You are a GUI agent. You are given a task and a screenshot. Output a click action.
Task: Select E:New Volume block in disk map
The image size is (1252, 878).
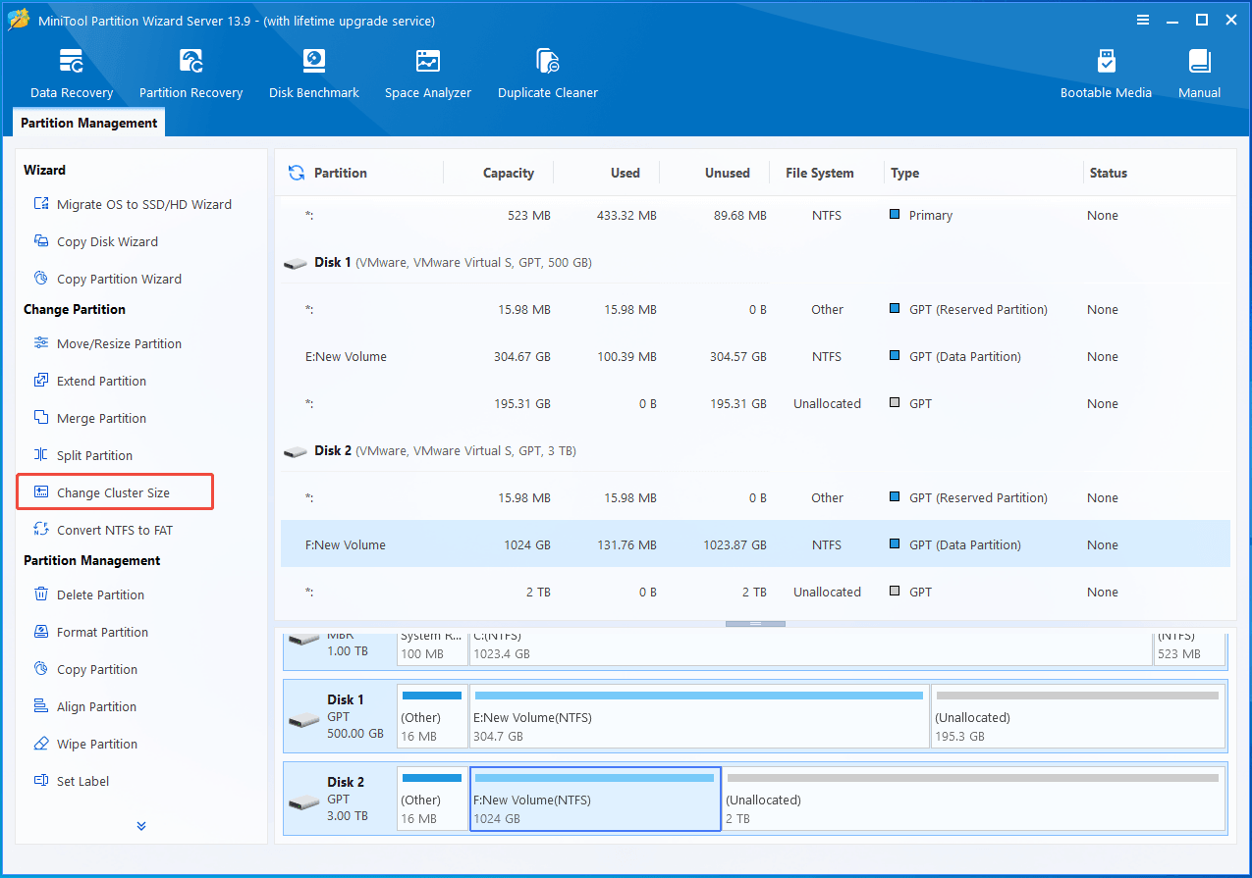[699, 716]
